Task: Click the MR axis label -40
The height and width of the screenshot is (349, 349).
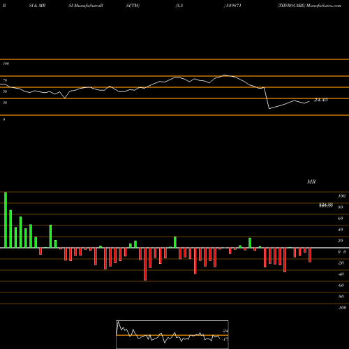Action: (341, 274)
